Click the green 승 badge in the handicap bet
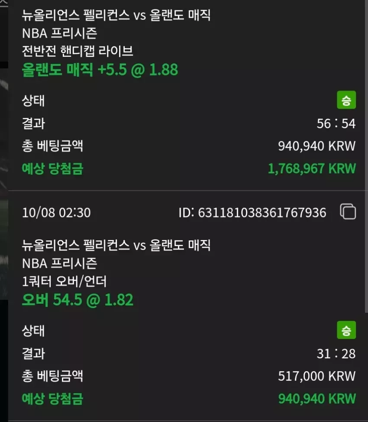Viewport: 368px width, 422px height. click(346, 100)
